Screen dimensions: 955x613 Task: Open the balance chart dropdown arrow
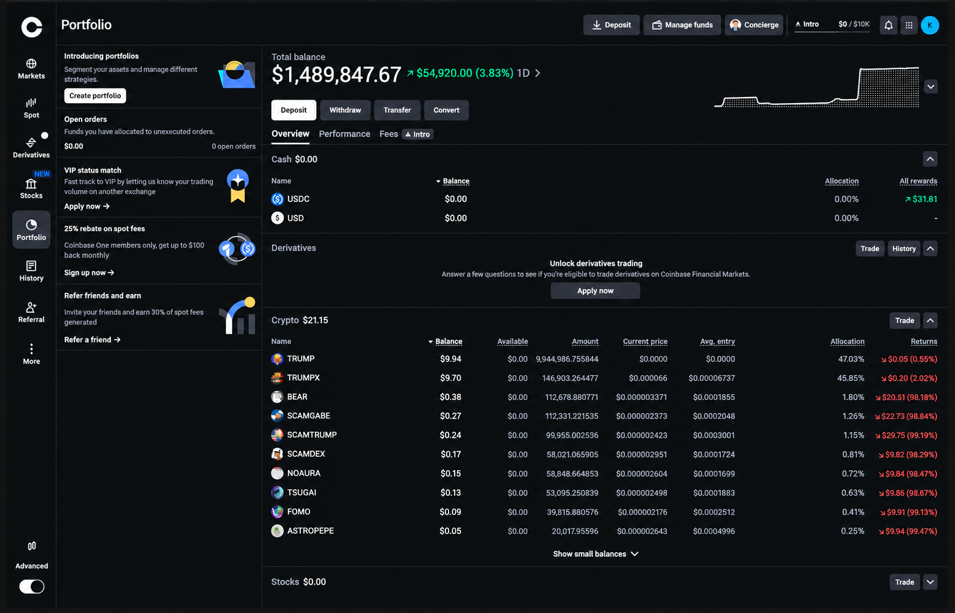(x=931, y=87)
